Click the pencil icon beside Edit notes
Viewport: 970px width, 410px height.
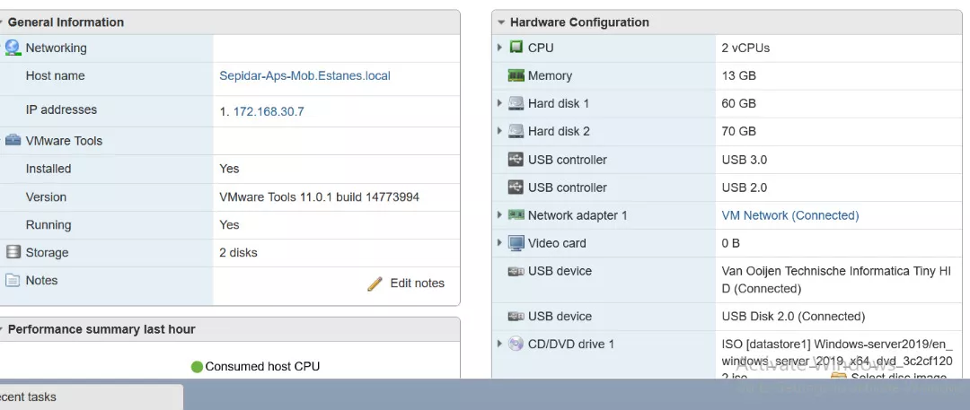click(x=375, y=284)
